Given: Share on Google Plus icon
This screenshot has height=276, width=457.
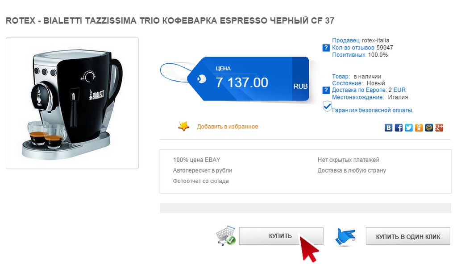Looking at the screenshot, I should (x=439, y=128).
